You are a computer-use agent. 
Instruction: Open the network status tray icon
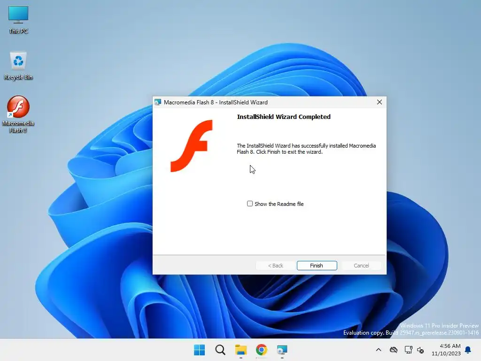(408, 350)
